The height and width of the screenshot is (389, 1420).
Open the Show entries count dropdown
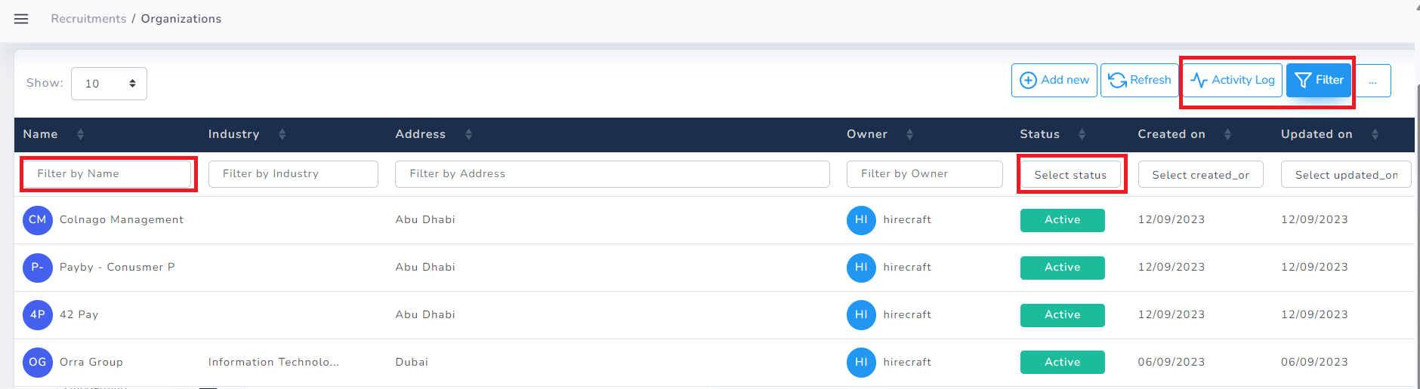pos(109,84)
